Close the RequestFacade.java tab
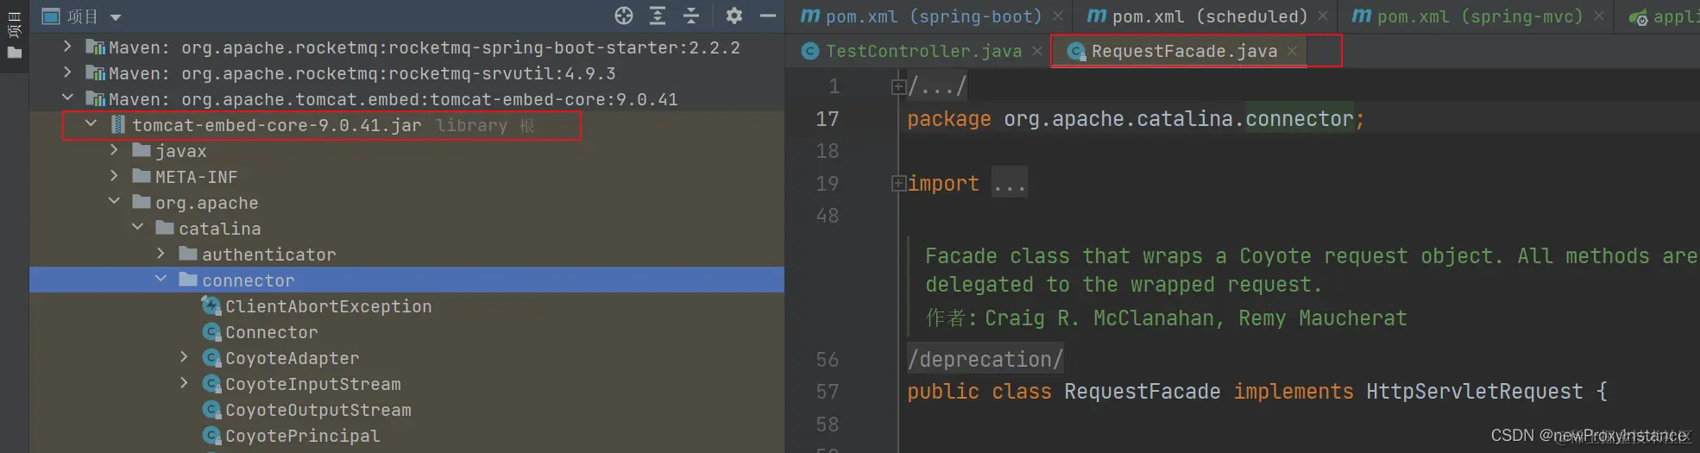The width and height of the screenshot is (1700, 453). click(1292, 51)
